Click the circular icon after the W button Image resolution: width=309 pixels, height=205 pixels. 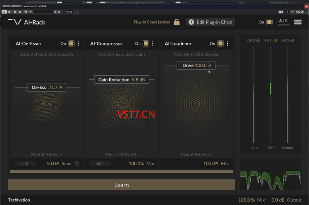25,12
